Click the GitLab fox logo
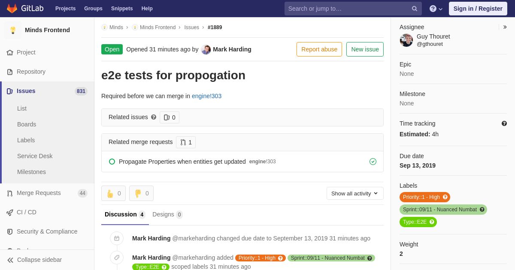The width and height of the screenshot is (515, 270). pos(12,9)
